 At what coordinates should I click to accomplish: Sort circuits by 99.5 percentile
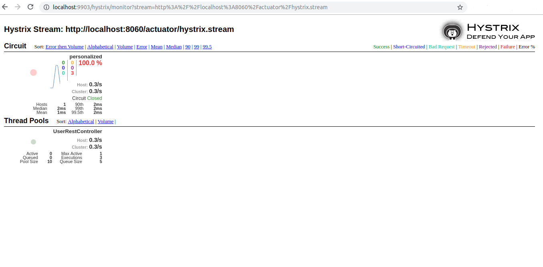pos(207,47)
